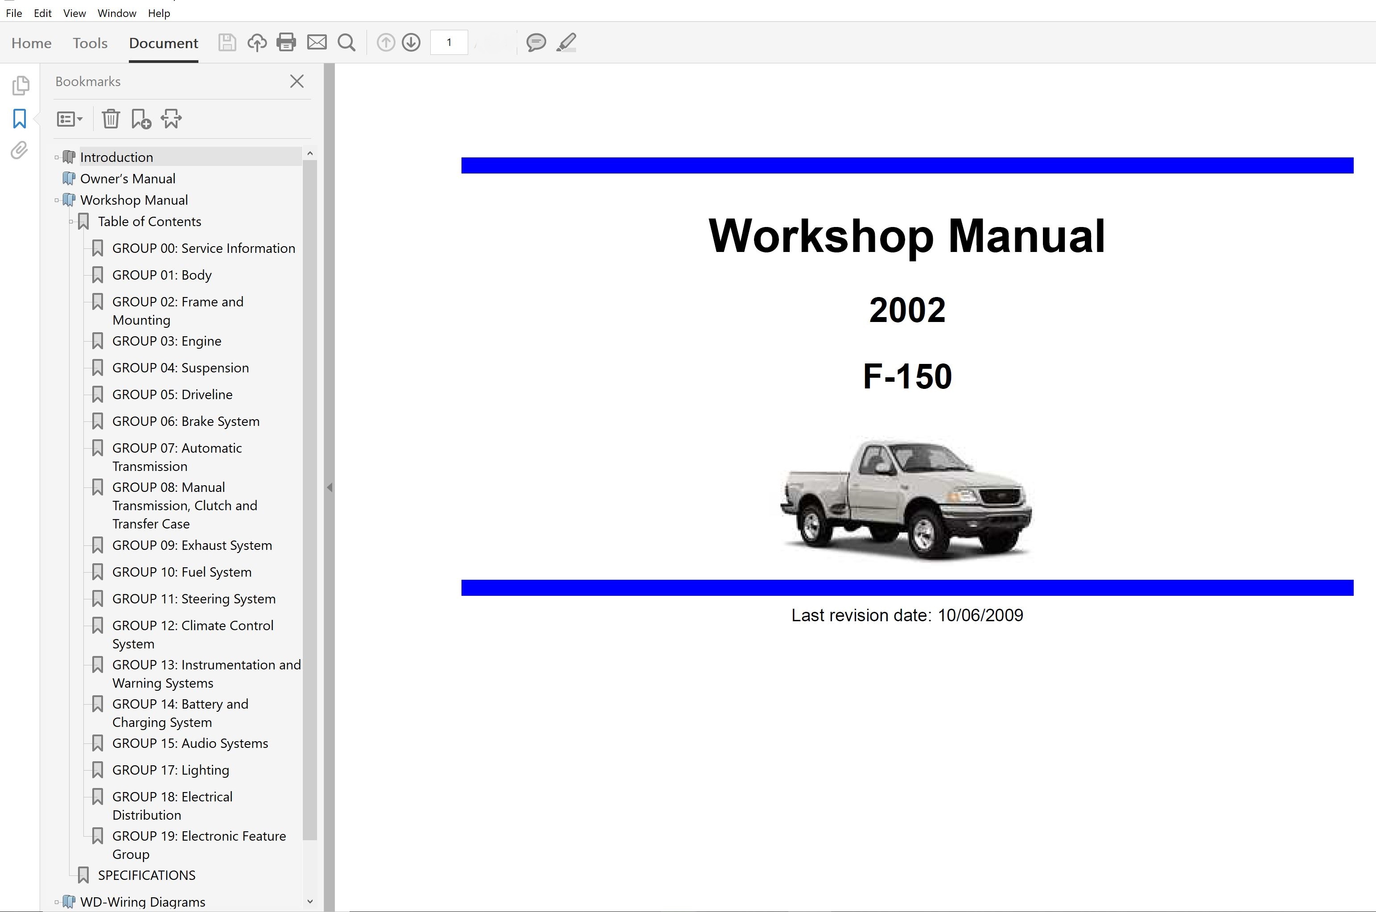
Task: Click the Add new bookmark icon
Action: click(x=141, y=119)
